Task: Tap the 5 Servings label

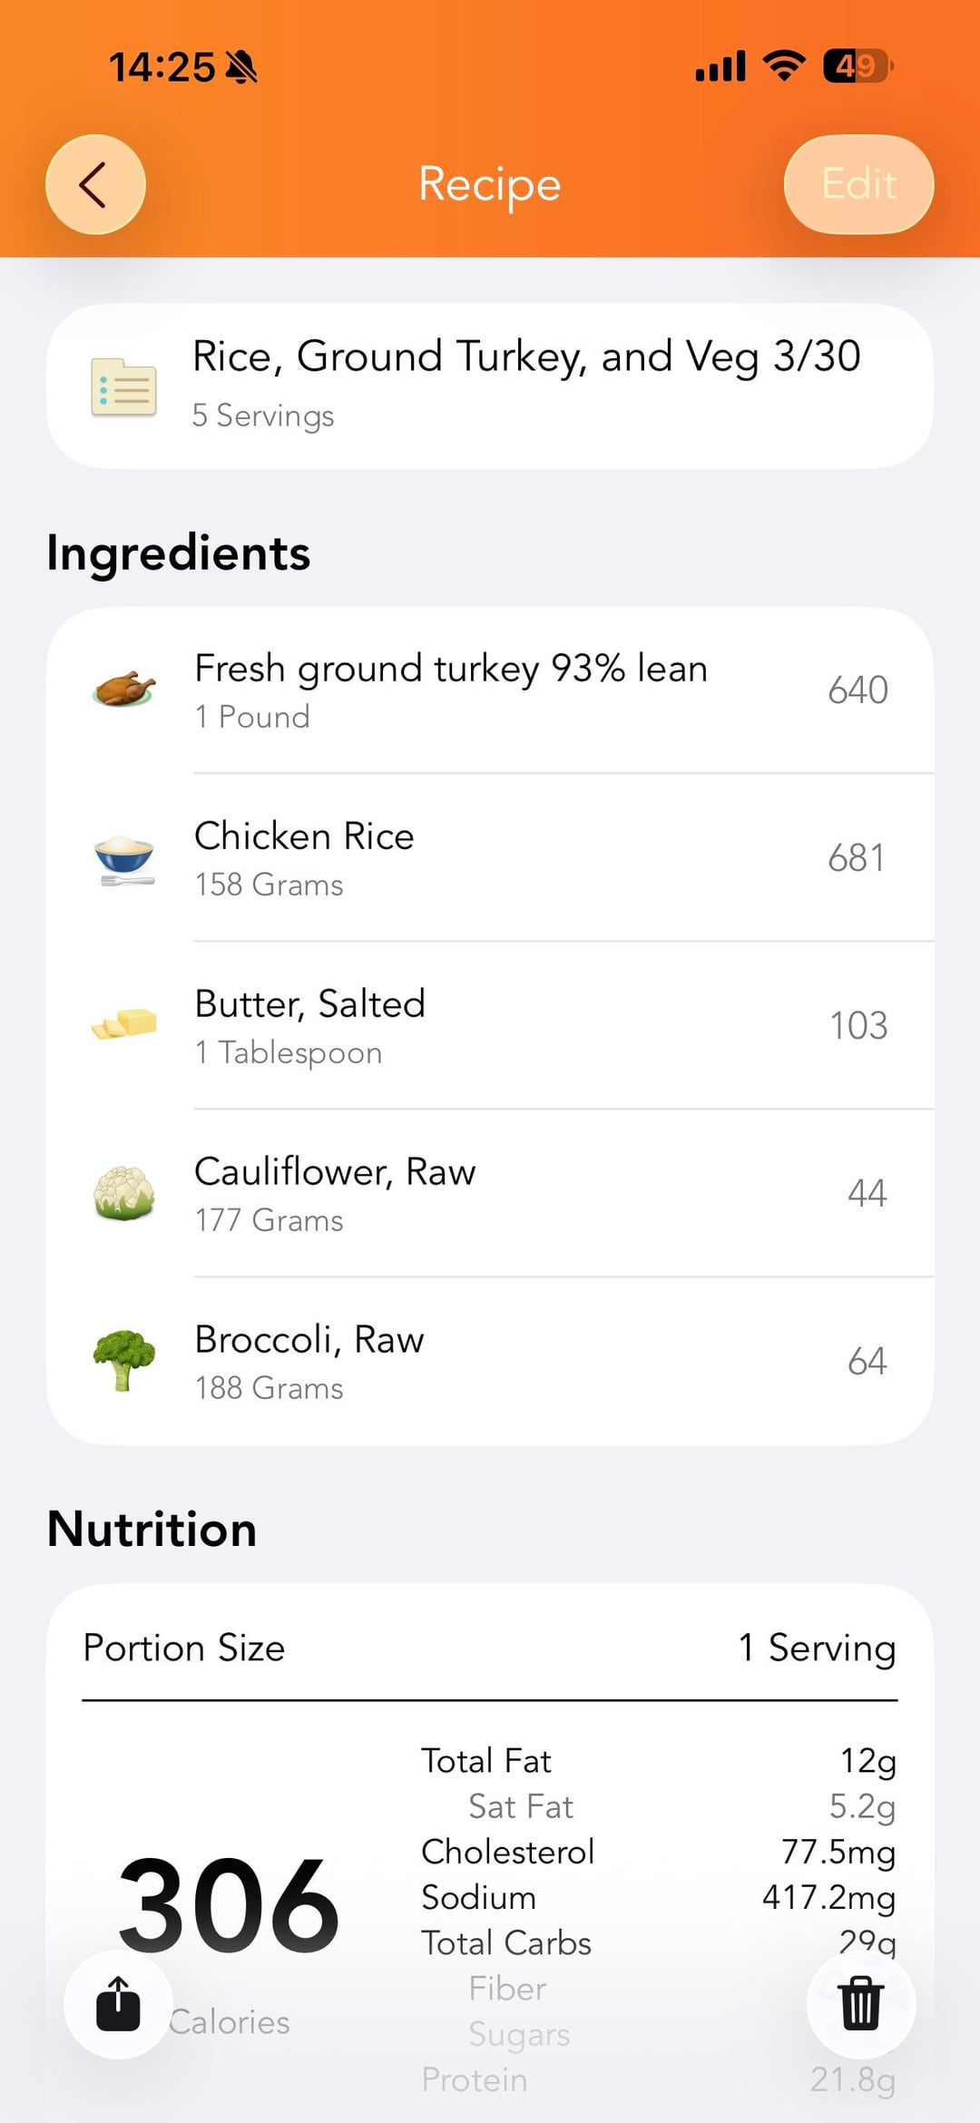Action: click(x=263, y=416)
